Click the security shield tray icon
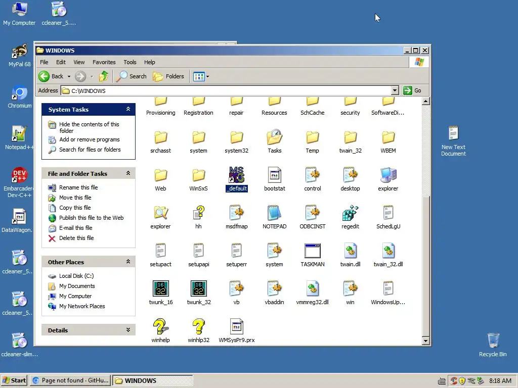 [x=462, y=381]
